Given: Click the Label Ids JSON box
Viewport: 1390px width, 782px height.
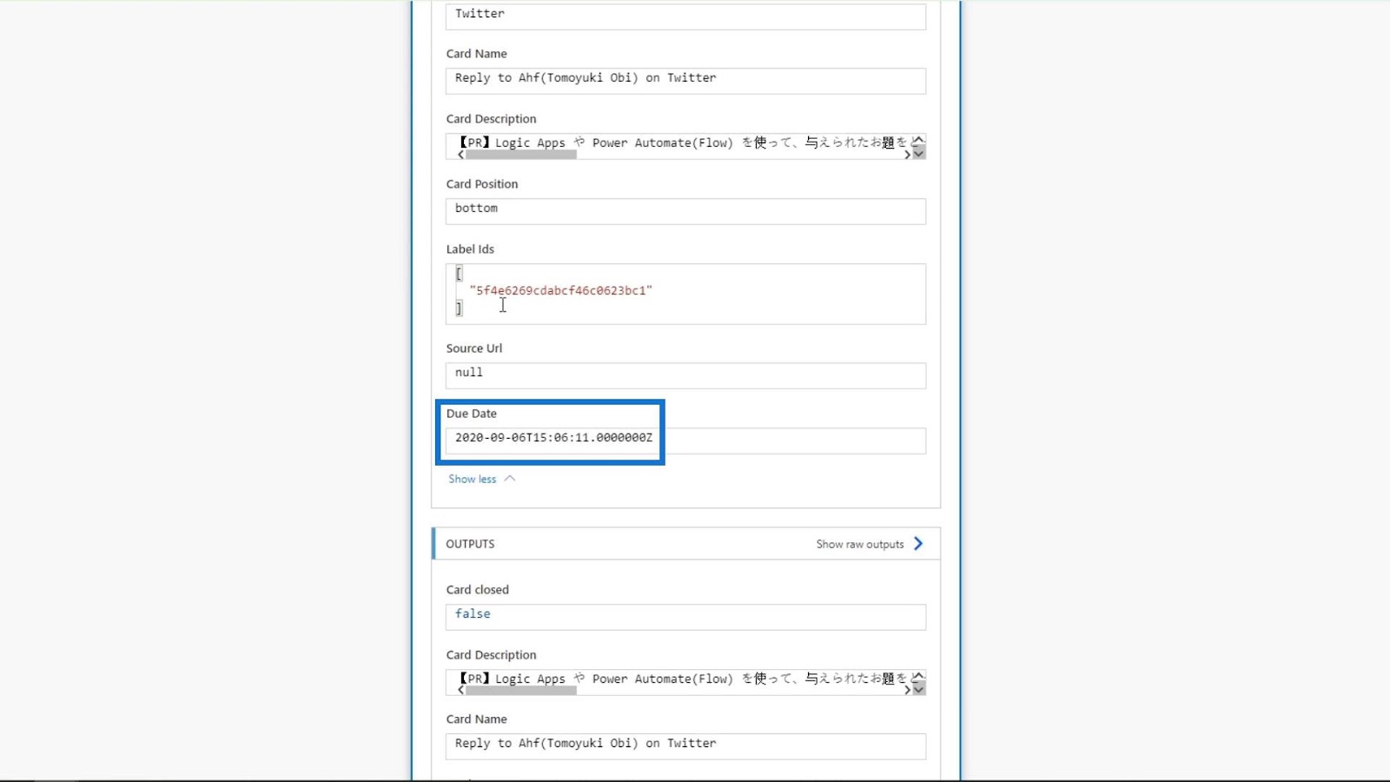Looking at the screenshot, I should [685, 294].
